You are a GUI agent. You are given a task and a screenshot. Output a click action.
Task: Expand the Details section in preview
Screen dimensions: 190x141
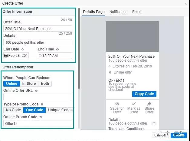coord(154,123)
